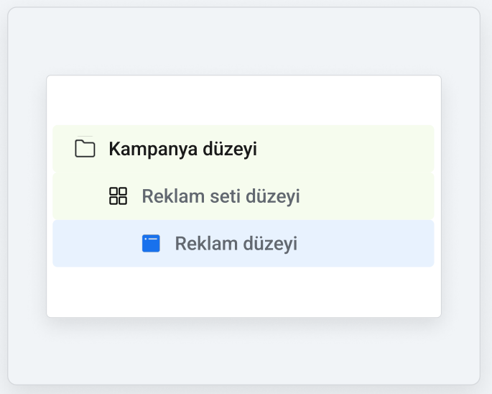This screenshot has width=492, height=394.
Task: Open ad set level via its grid icon
Action: (118, 196)
